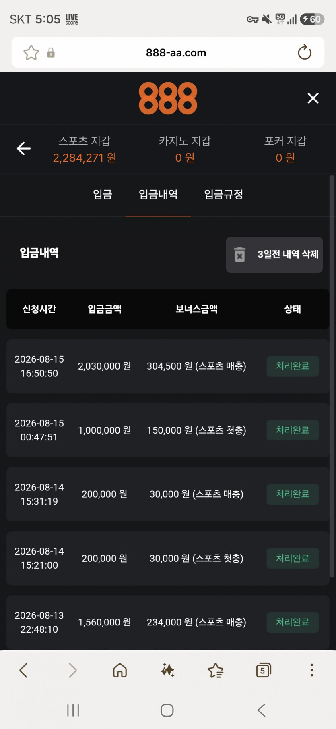Open browser three-dot menu
Viewport: 336px width, 729px height.
[311, 670]
